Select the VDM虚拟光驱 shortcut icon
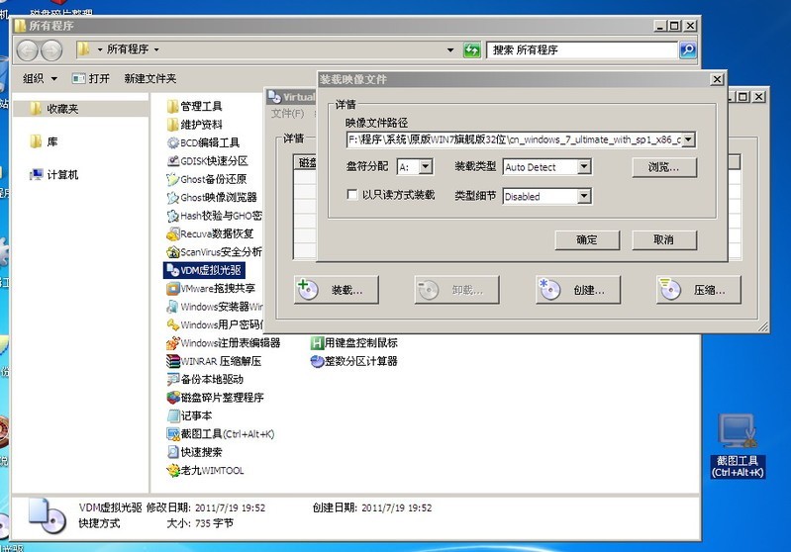 [x=173, y=270]
